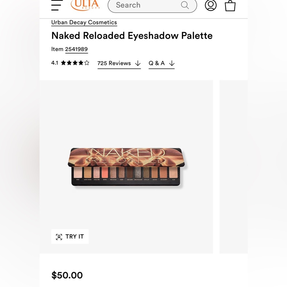Viewport: 287px width, 287px height.
Task: Open the account profile icon
Action: 211,5
